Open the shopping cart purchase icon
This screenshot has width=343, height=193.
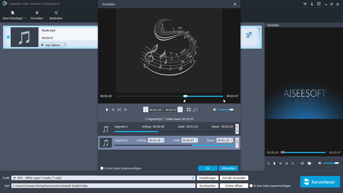coord(305,4)
